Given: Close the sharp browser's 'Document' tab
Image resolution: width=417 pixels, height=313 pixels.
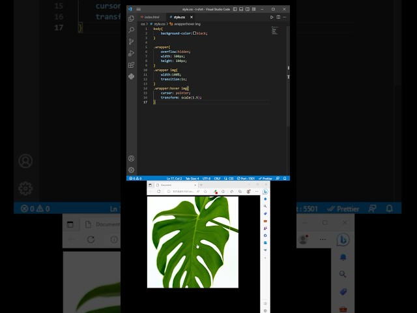Looking at the screenshot, I should 195,185.
